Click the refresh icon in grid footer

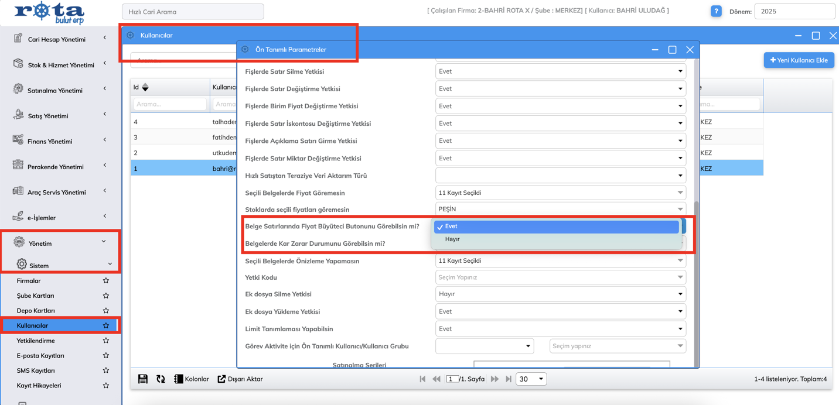[161, 379]
